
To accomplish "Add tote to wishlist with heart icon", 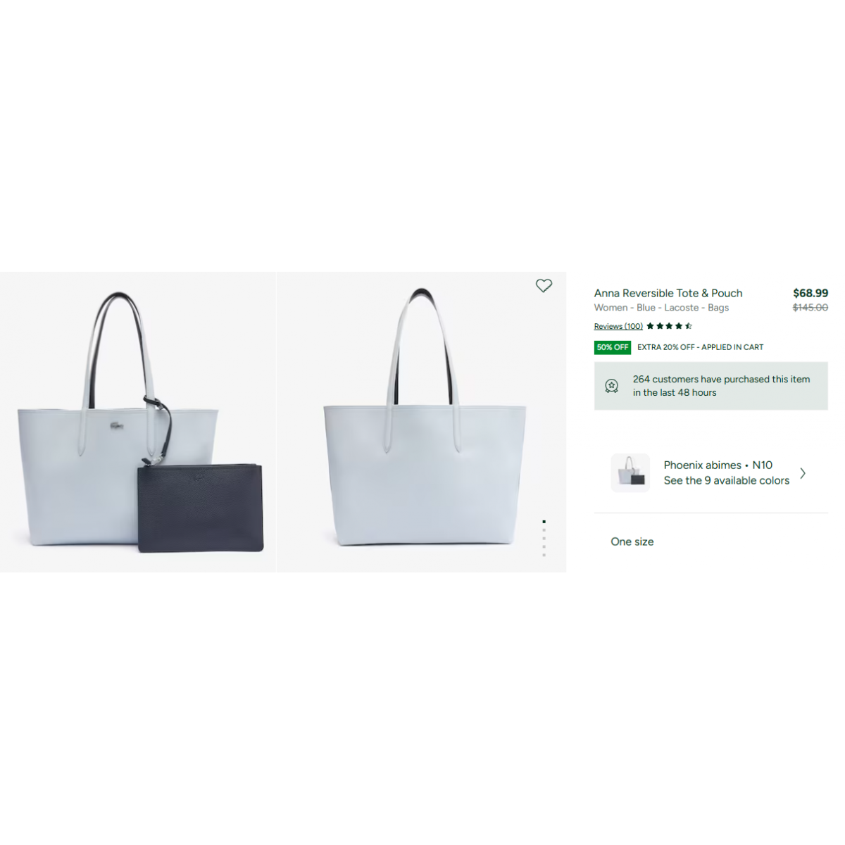I will [544, 286].
